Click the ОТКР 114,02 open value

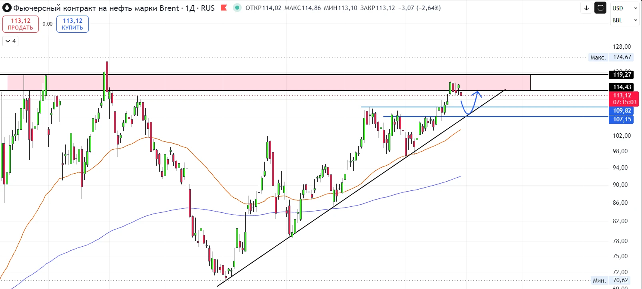[263, 8]
